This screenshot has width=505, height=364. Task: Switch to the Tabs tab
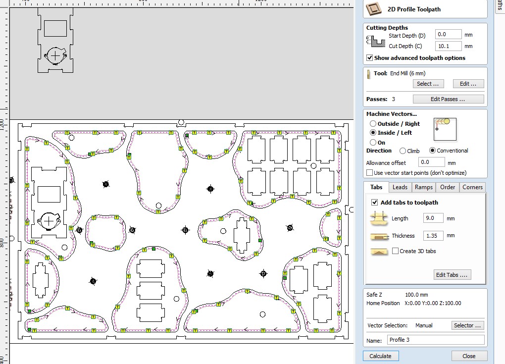pyautogui.click(x=376, y=187)
